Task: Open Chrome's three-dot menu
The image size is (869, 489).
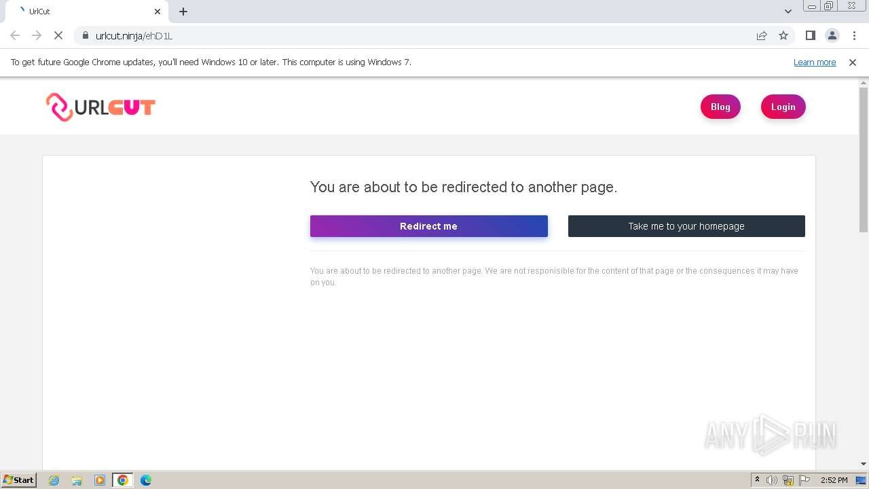Action: tap(854, 35)
